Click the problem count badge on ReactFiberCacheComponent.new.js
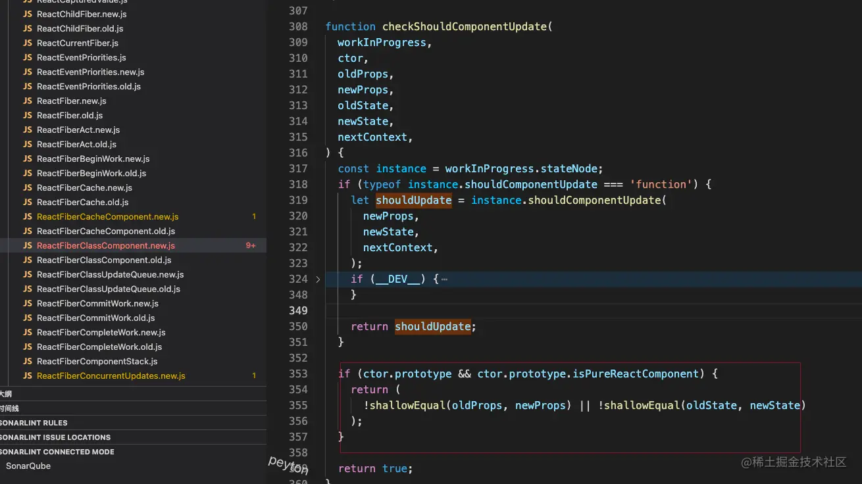Screen dimensions: 862x484 point(254,217)
